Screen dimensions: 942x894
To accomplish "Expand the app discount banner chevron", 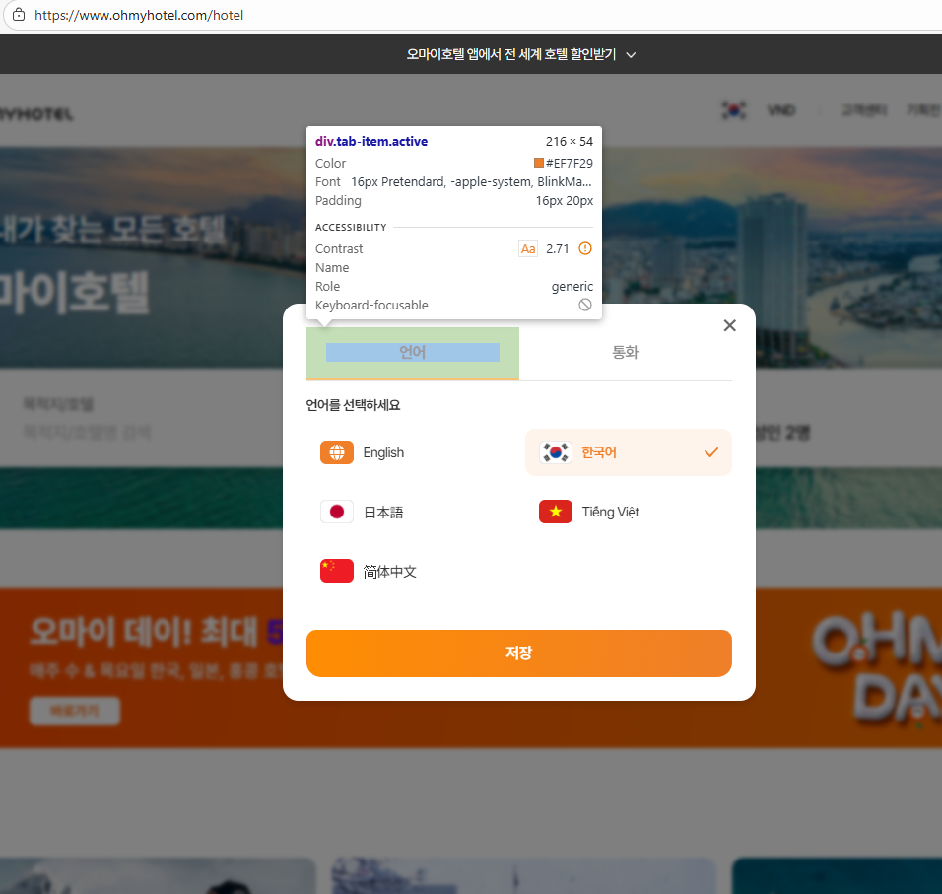I will click(631, 54).
